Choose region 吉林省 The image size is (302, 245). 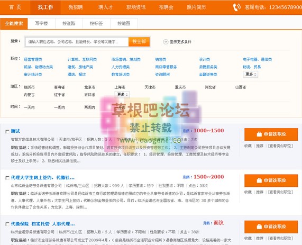click(x=90, y=95)
